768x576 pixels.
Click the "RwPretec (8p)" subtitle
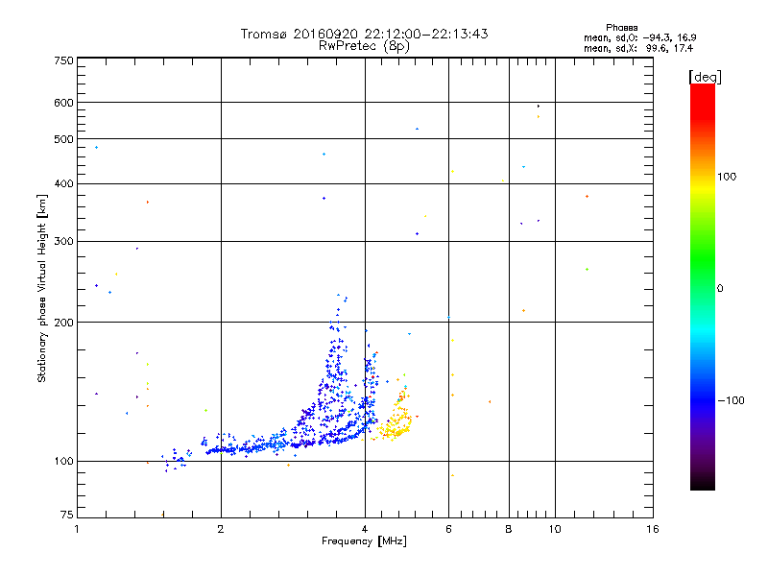coord(364,46)
